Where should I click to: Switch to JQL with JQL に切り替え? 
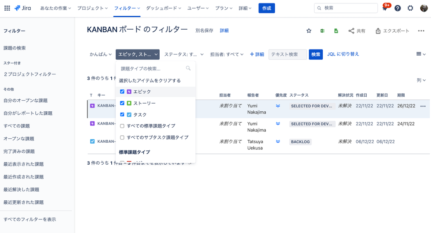pyautogui.click(x=343, y=54)
